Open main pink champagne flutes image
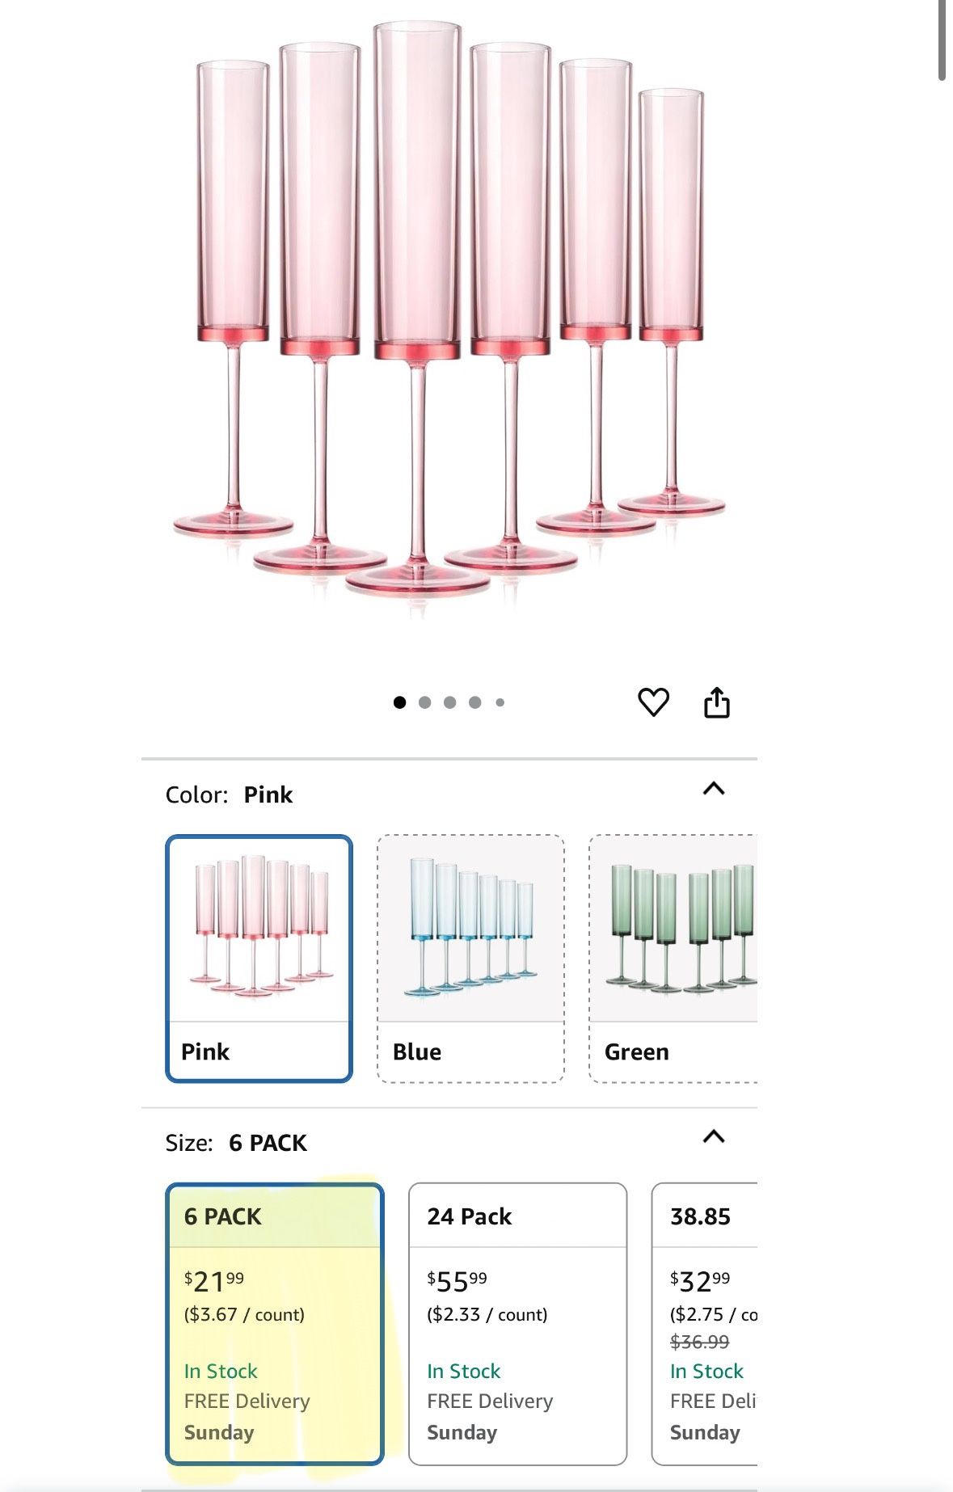 449,315
